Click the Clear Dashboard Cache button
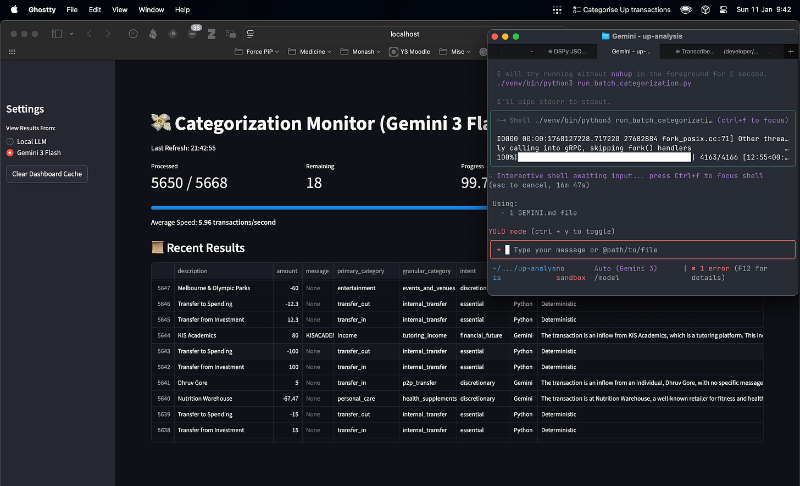 point(47,174)
